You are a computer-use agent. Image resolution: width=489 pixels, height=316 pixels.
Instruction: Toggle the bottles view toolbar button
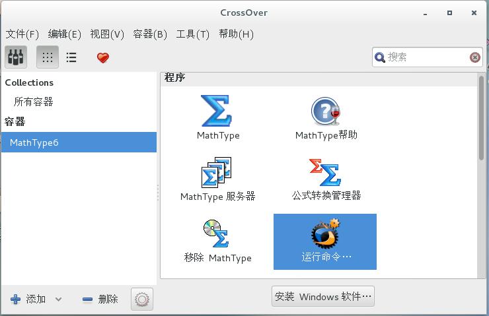coord(16,57)
